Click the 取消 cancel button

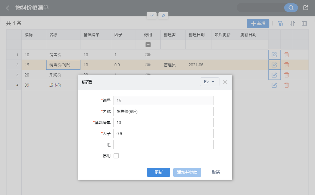[x=216, y=172]
